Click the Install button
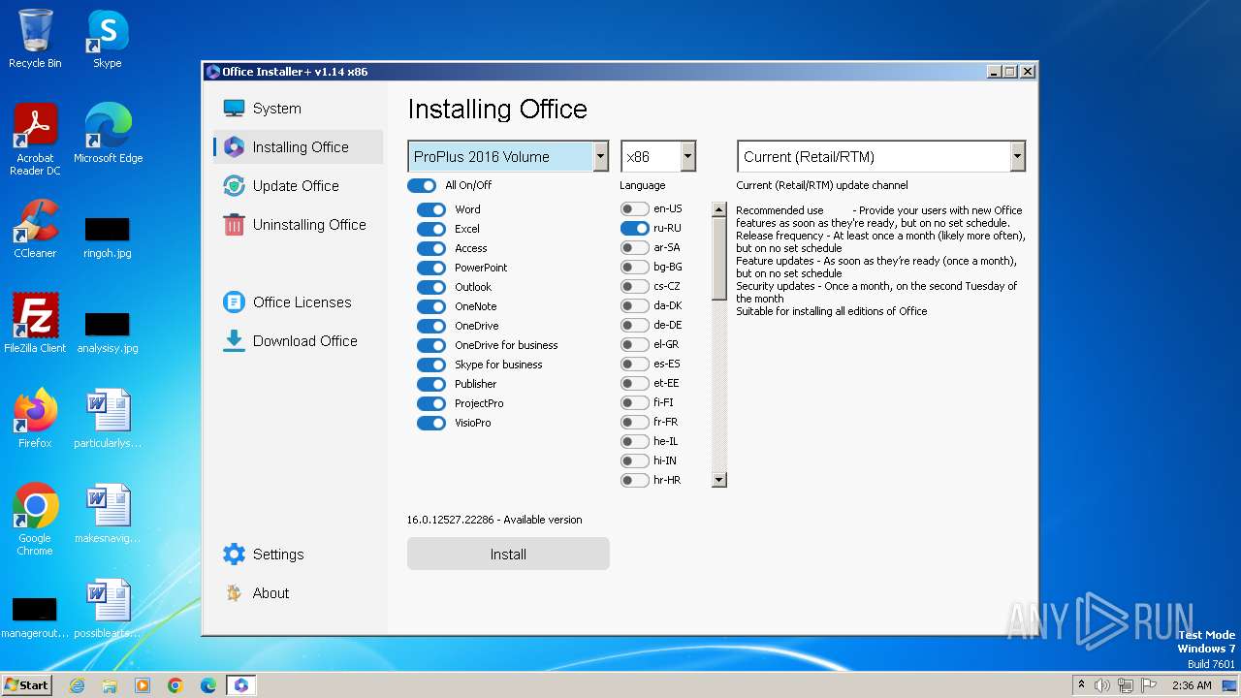 coord(508,555)
